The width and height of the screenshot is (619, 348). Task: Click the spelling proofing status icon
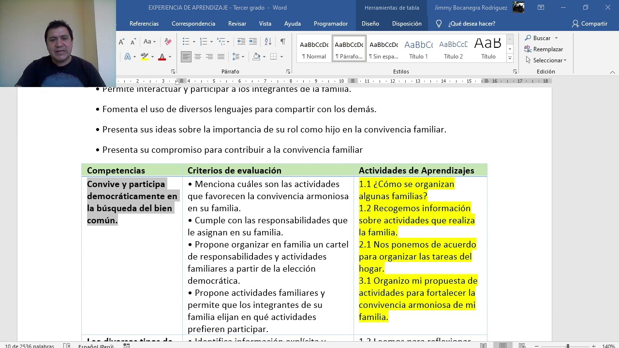coord(67,346)
